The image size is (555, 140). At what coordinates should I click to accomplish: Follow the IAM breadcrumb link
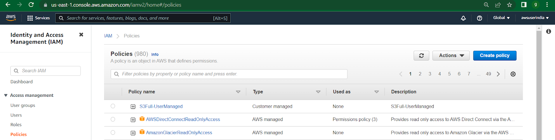[x=108, y=36]
